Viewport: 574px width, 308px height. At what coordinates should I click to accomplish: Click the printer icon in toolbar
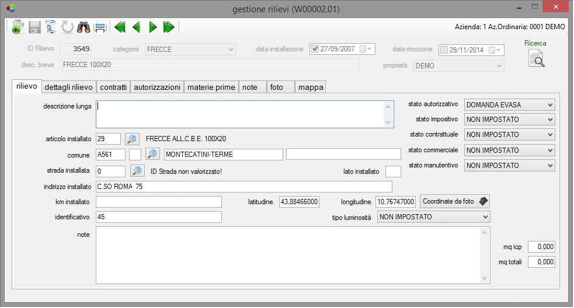click(x=100, y=27)
